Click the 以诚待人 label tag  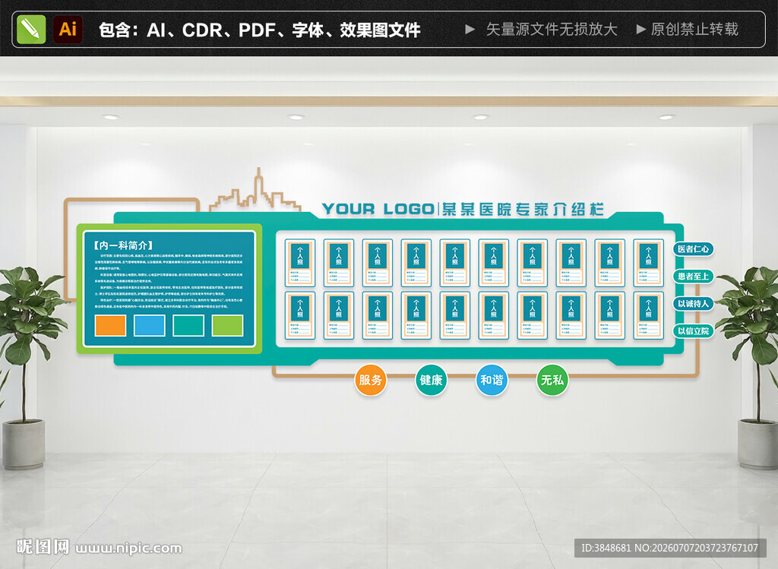click(693, 303)
